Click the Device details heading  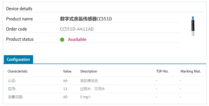19,9
